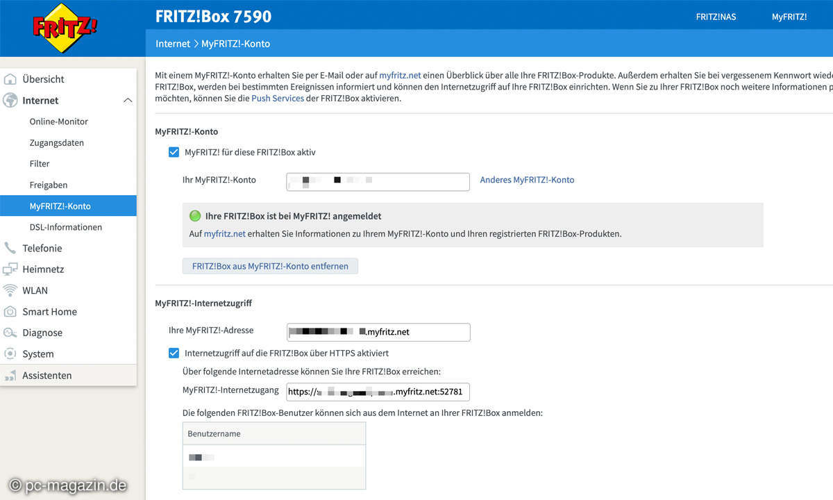Click the WLAN wifi icon
Viewport: 833px width, 500px height.
coord(10,290)
